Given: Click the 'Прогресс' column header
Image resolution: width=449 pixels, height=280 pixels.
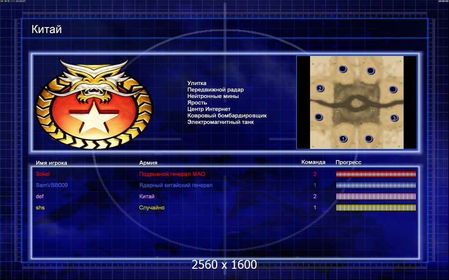Looking at the screenshot, I should point(348,162).
